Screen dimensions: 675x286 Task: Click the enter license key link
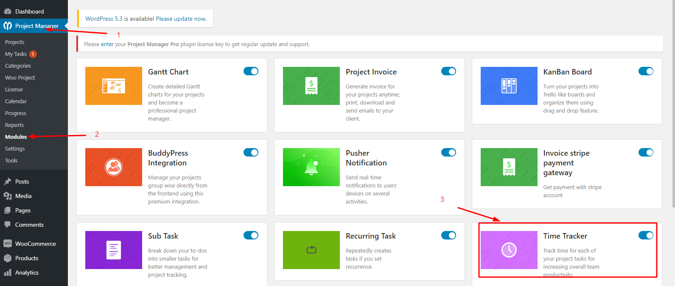107,44
